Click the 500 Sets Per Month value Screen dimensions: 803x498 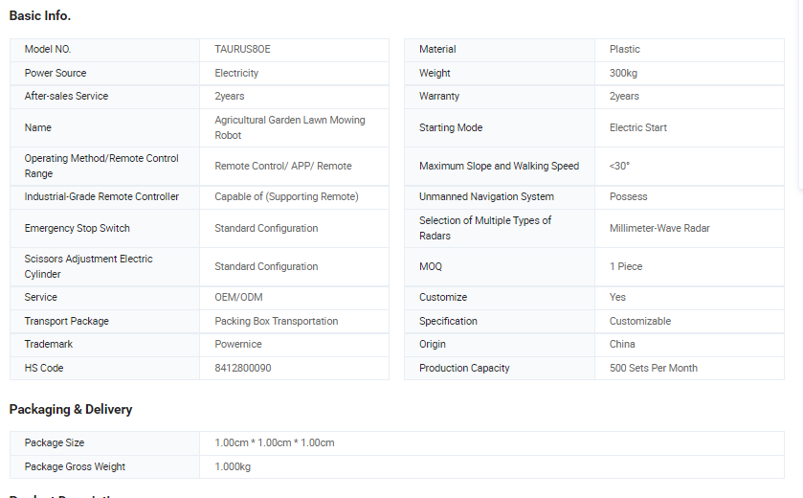tap(654, 368)
